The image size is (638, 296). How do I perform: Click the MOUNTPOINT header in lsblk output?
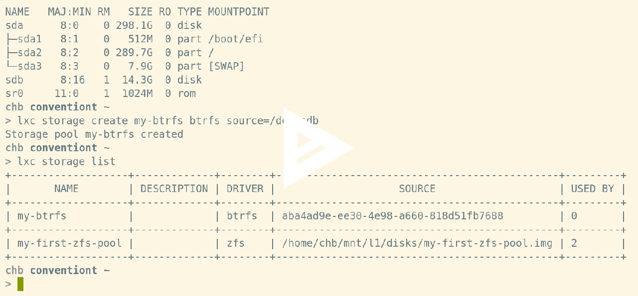click(x=238, y=11)
